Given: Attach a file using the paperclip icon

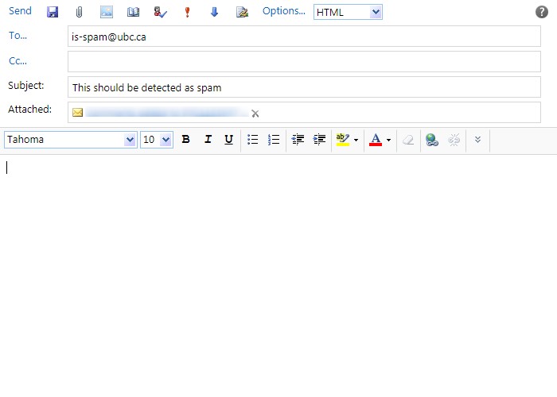Looking at the screenshot, I should 79,12.
